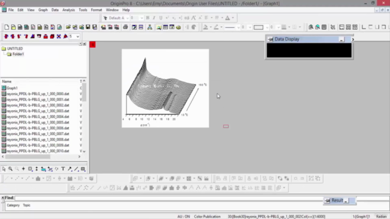Click the Topic header in Find panel
390x219 pixels.
(27, 206)
